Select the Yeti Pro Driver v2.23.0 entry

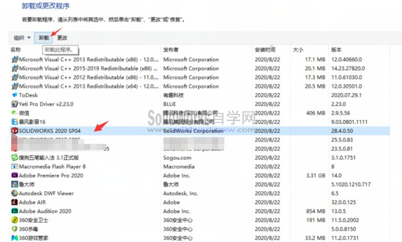coord(46,104)
